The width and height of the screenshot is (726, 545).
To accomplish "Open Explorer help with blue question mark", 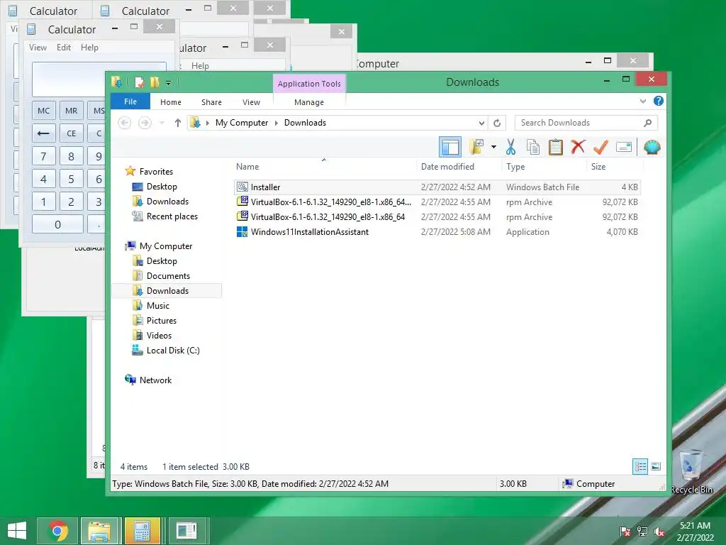I will (x=658, y=101).
